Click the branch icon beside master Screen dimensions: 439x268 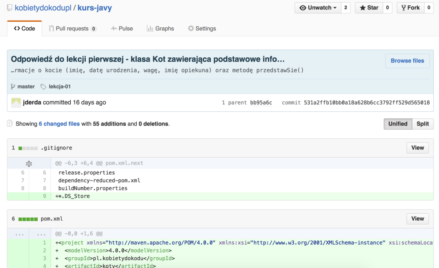(13, 86)
